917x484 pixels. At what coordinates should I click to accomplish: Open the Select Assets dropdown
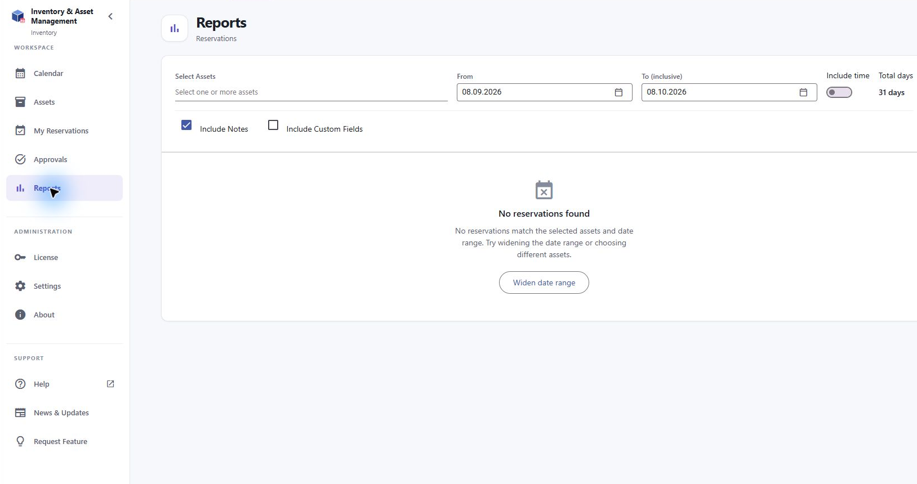point(311,92)
